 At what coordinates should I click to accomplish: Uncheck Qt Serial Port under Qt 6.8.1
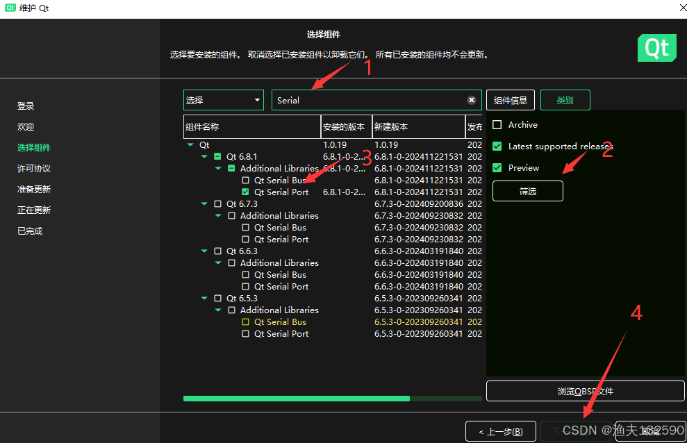coord(245,192)
